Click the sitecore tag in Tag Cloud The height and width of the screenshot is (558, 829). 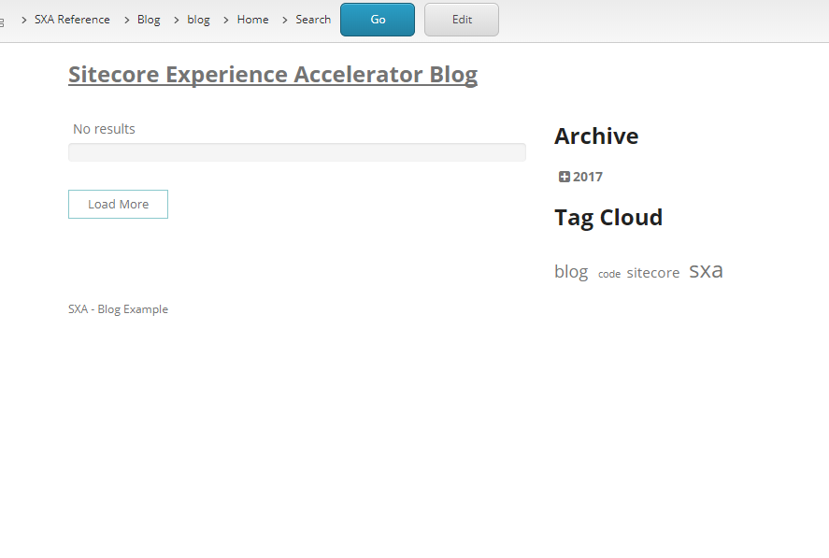[x=653, y=273]
